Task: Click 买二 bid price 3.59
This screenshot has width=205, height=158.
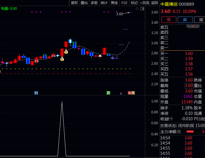Action: (189, 59)
